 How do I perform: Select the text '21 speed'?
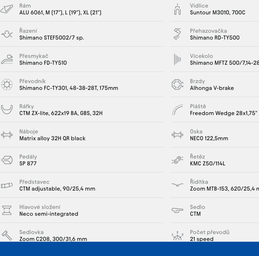click(x=202, y=239)
